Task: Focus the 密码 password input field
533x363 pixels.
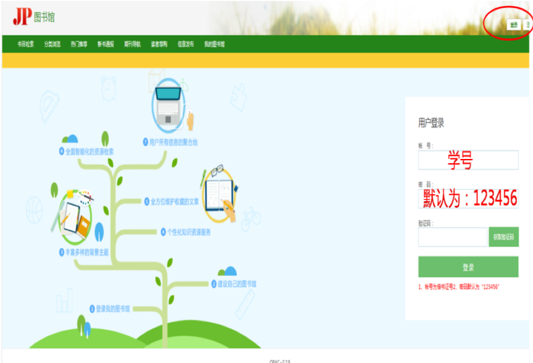Action: click(468, 198)
